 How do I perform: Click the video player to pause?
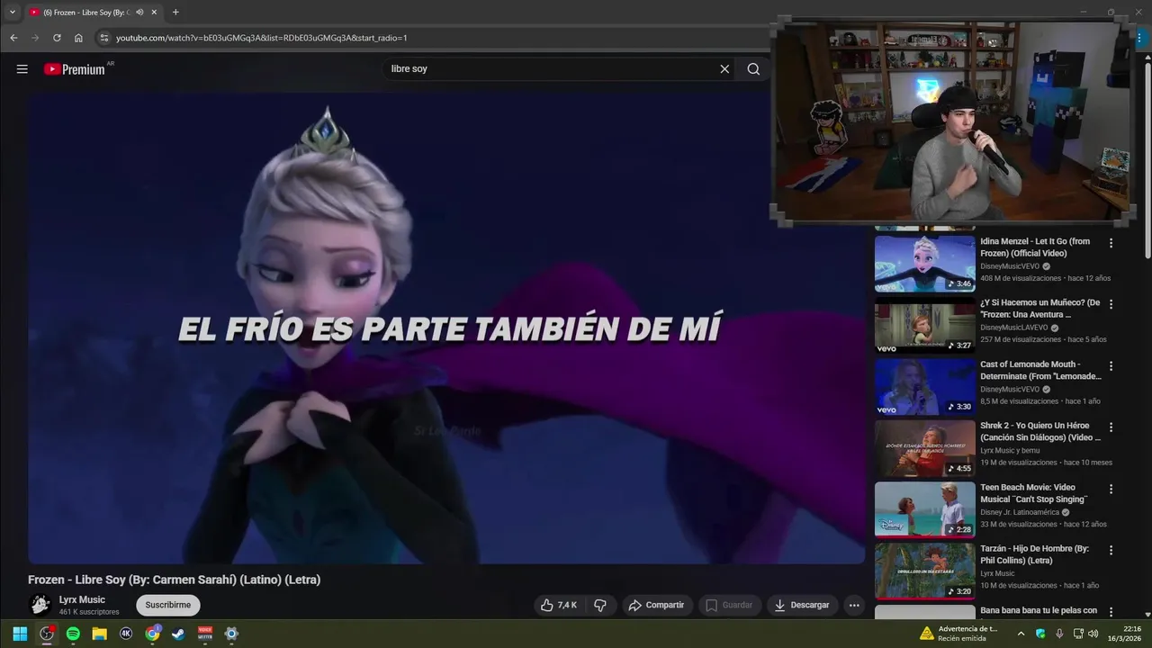(446, 328)
